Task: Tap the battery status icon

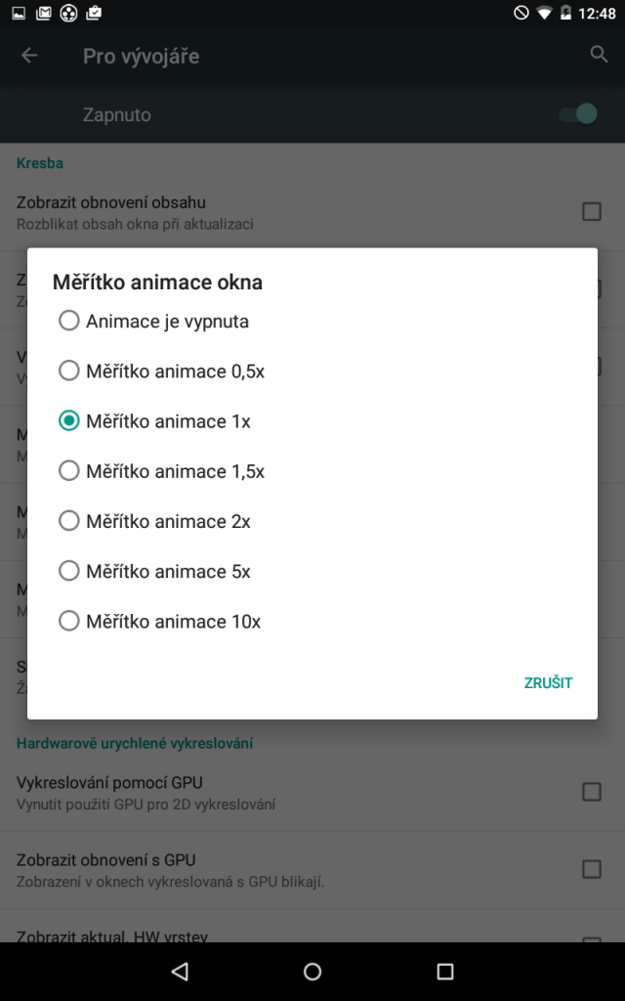Action: pyautogui.click(x=565, y=13)
